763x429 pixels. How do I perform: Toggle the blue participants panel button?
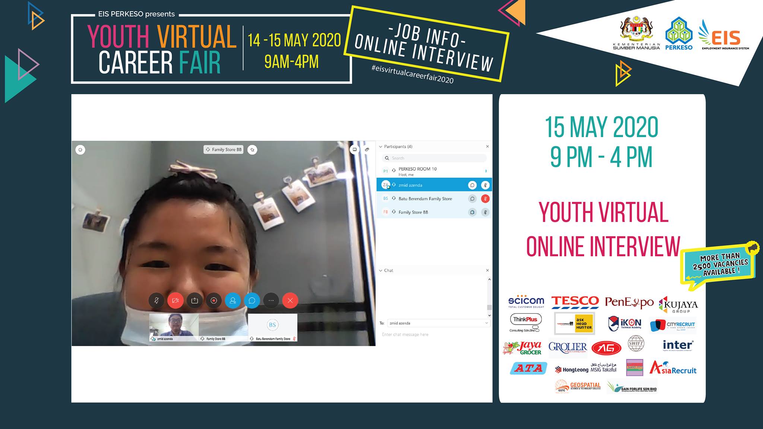point(233,301)
